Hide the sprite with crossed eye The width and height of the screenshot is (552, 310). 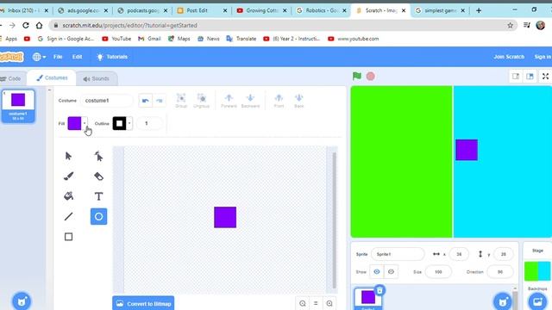tap(391, 272)
